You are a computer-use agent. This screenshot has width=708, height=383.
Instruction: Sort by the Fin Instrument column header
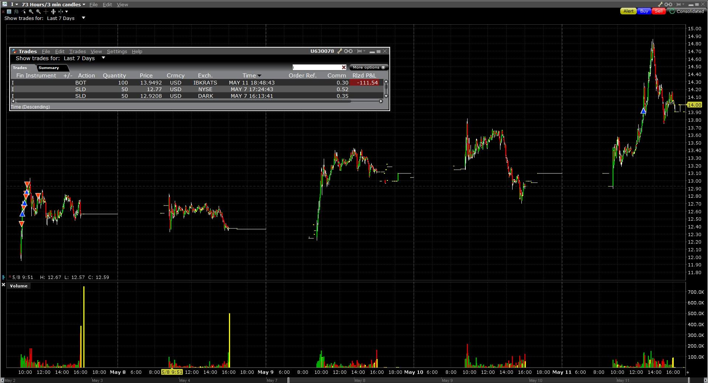[x=36, y=76]
